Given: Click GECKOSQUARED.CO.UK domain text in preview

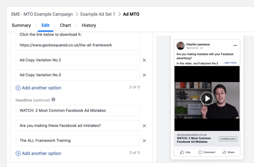Looking at the screenshot, I should 192,135.
